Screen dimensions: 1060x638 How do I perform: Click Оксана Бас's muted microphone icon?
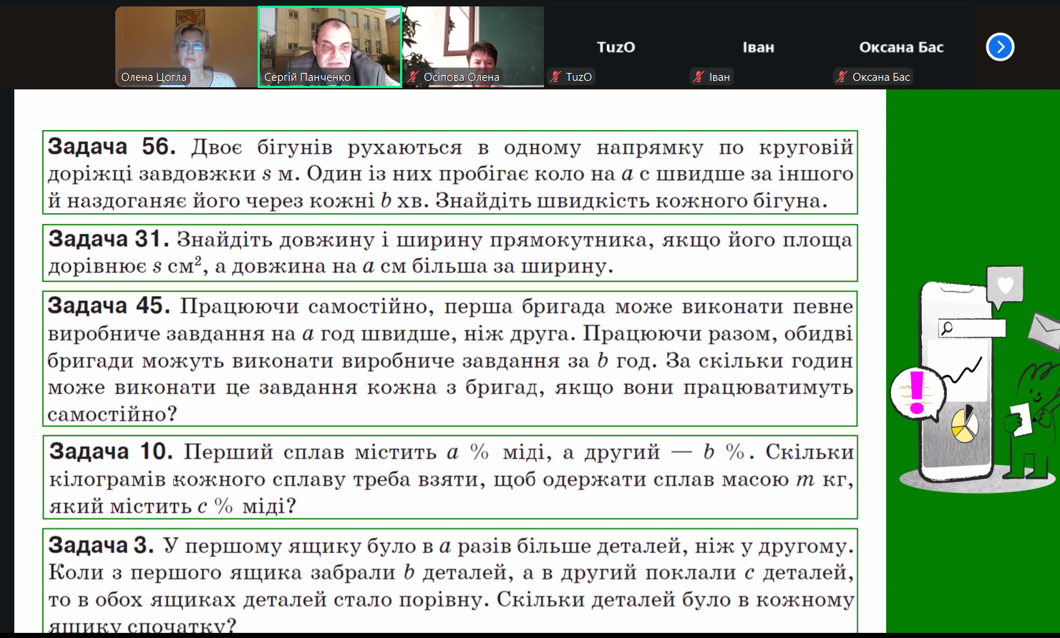click(x=842, y=77)
